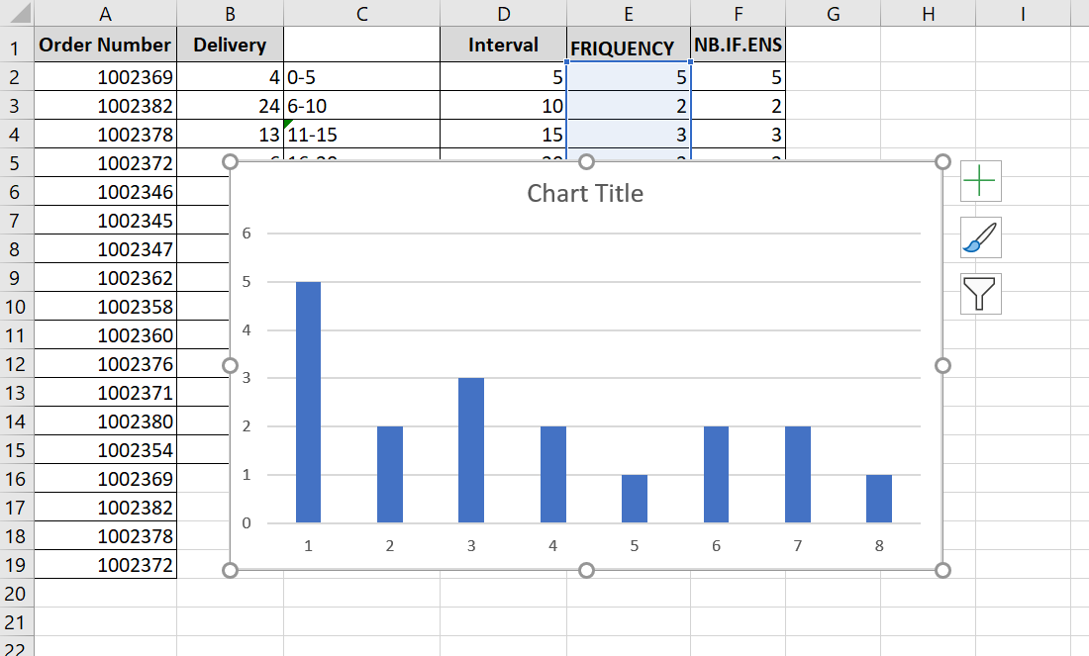The image size is (1089, 656).
Task: Select column H header
Action: 928,13
